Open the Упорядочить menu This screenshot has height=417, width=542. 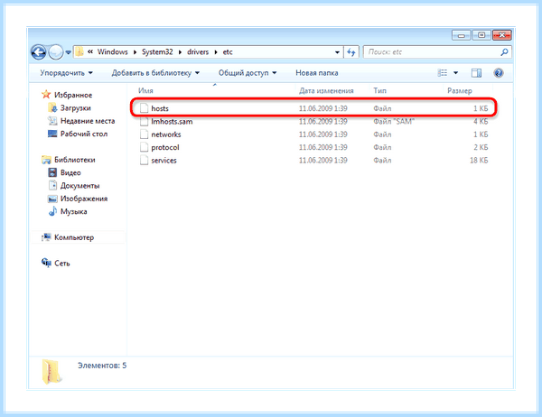(66, 73)
